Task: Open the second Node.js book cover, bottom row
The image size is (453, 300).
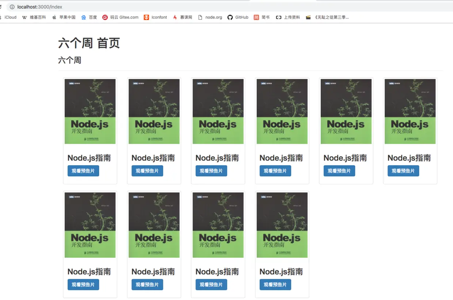Action: point(154,225)
